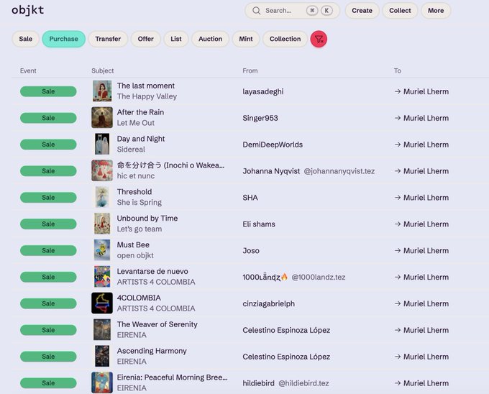Click the search magnifier icon
The height and width of the screenshot is (394, 489).
pos(256,11)
